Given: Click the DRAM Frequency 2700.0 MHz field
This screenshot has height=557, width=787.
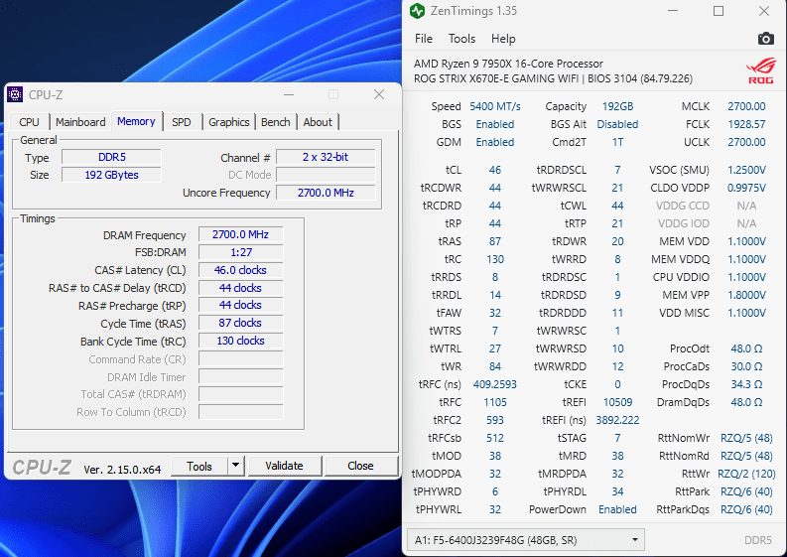Looking at the screenshot, I should click(240, 234).
